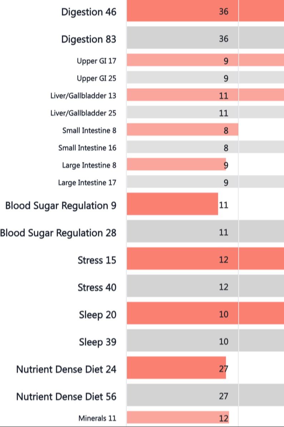Select the Small Intestine 16 label
Viewport: 284px width, 427px height.
point(87,148)
